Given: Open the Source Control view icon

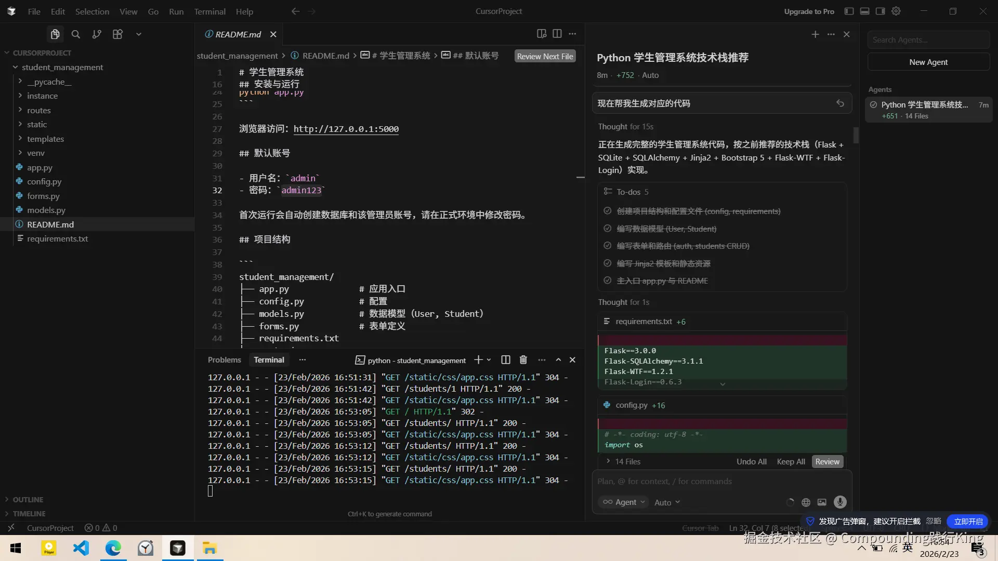Looking at the screenshot, I should [x=97, y=34].
